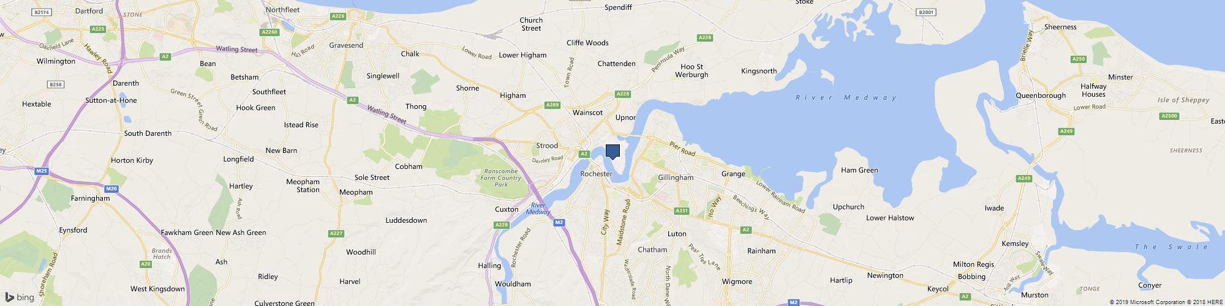The height and width of the screenshot is (306, 1225).
Task: Click The Swale water label
Action: [1171, 247]
